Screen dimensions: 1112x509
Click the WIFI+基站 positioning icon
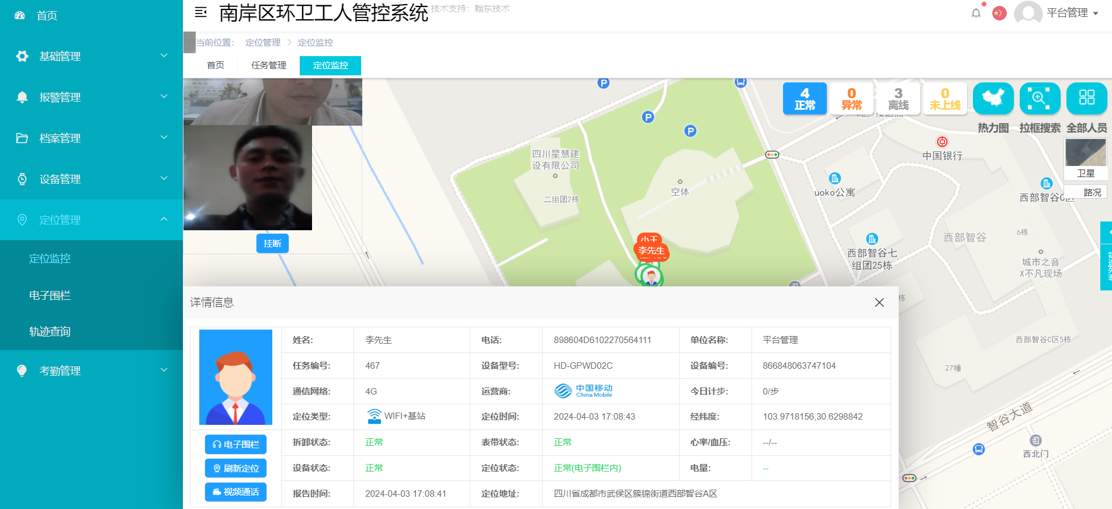coord(374,416)
